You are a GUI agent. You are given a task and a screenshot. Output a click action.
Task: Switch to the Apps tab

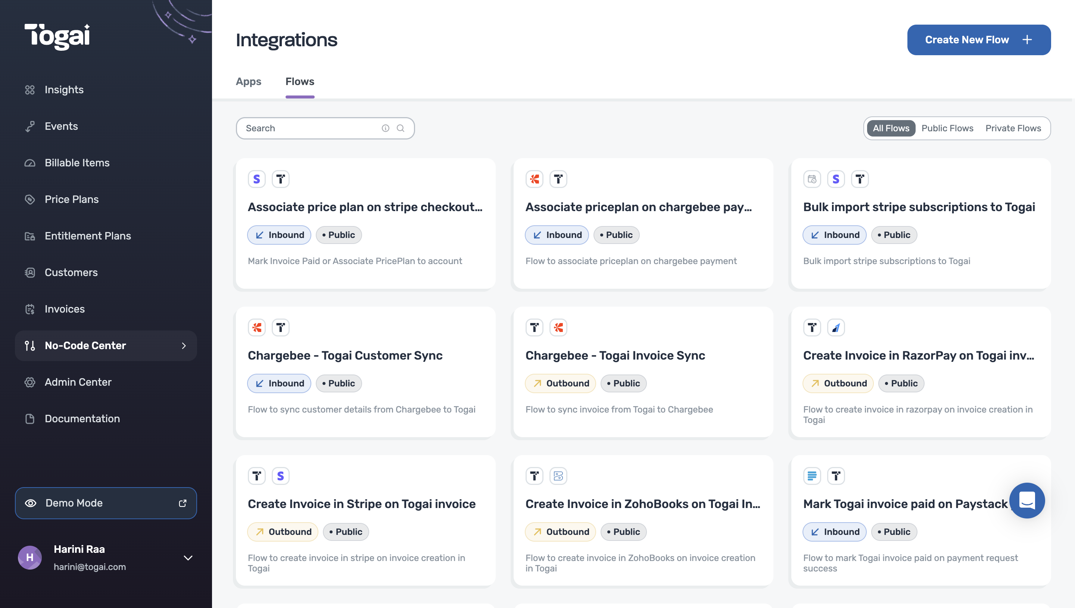coord(249,81)
